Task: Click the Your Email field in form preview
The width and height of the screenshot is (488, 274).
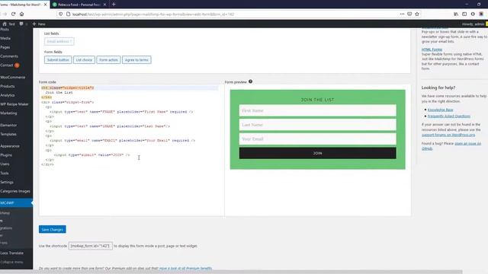Action: coord(317,139)
